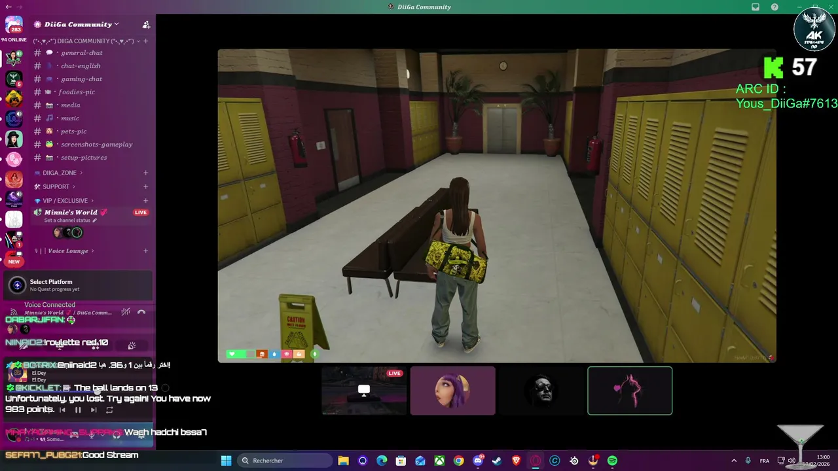This screenshot has width=838, height=471.
Task: Open Discord from taskbar
Action: 478,461
